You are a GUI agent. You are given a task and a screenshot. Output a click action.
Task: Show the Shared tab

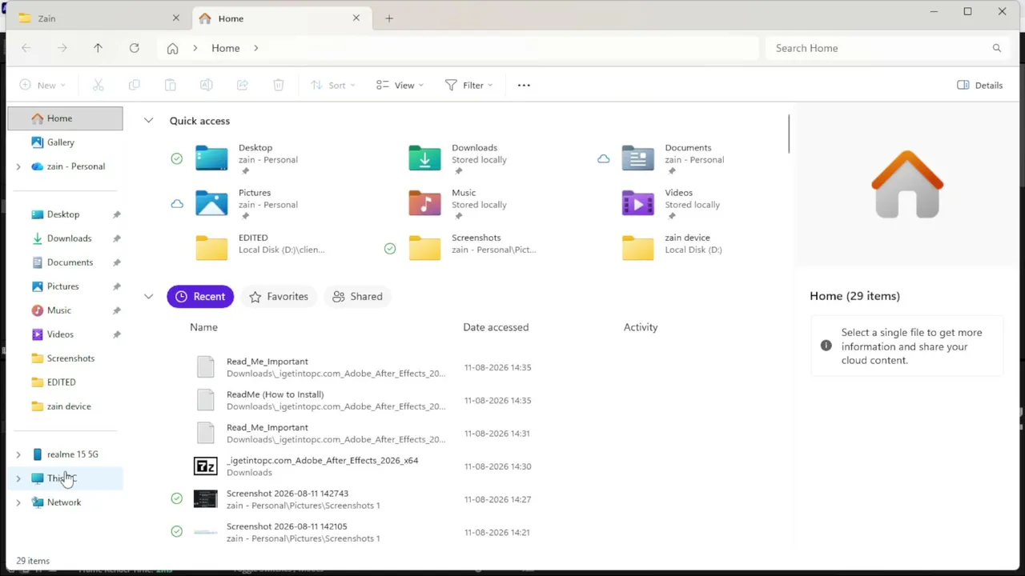(x=357, y=297)
